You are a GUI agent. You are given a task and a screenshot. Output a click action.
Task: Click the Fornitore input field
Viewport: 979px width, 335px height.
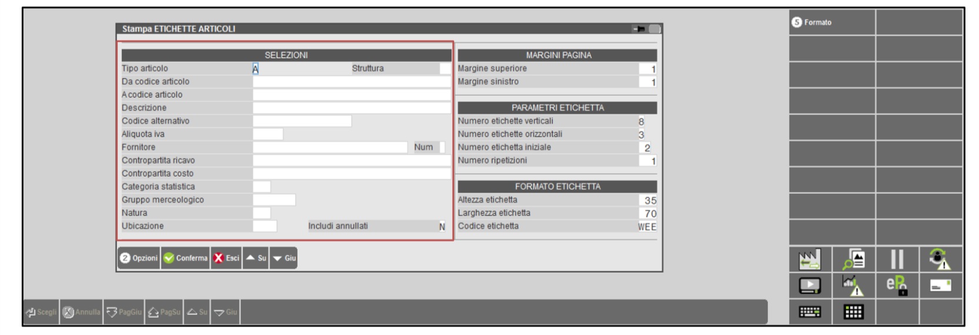coord(329,148)
